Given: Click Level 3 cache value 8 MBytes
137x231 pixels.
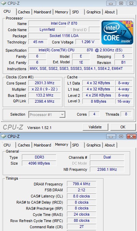Looking at the screenshot, I should pyautogui.click(x=98, y=101).
